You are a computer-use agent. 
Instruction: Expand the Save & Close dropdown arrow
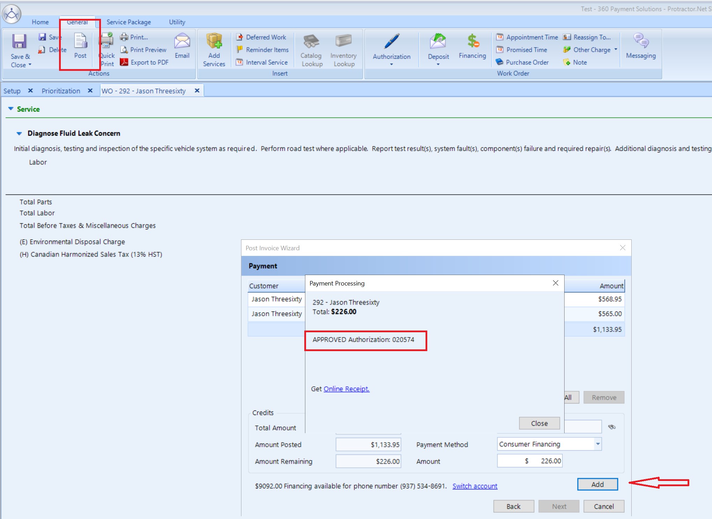[30, 65]
